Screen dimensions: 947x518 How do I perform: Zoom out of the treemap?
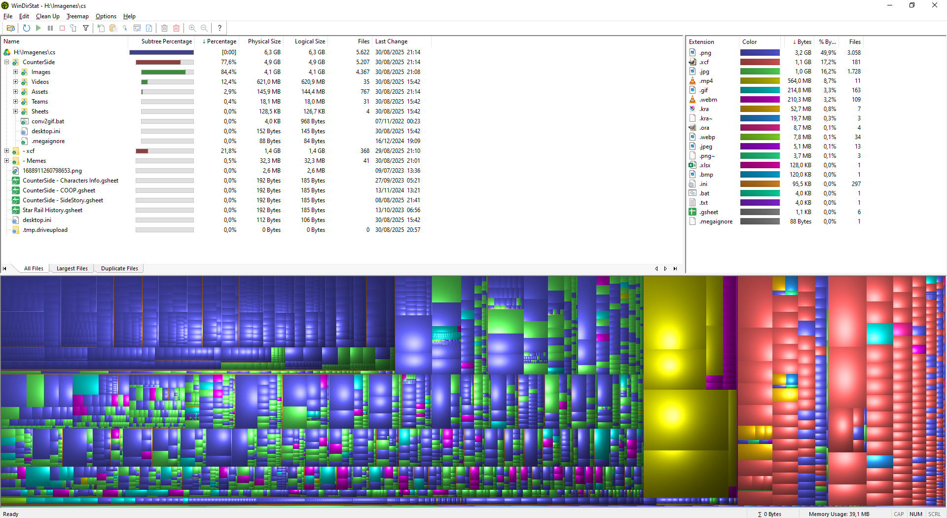tap(204, 28)
